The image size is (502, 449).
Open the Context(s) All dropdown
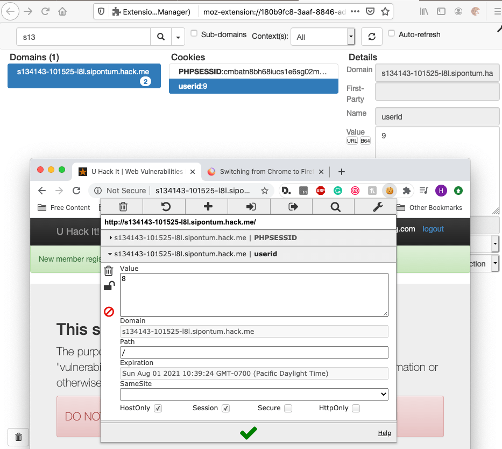point(322,37)
